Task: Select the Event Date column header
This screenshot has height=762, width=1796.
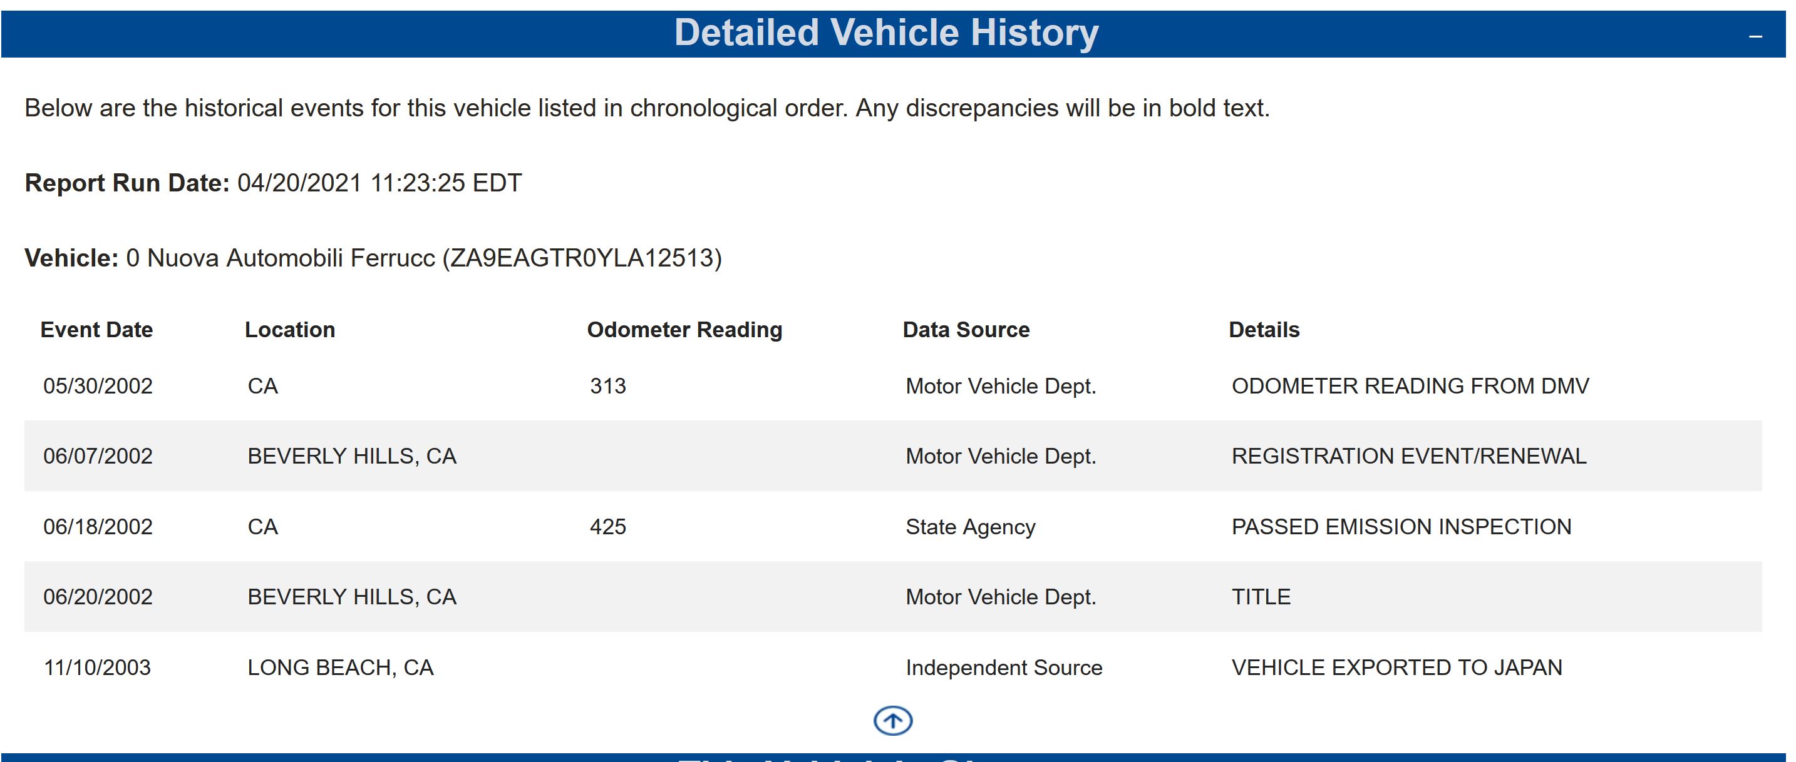Action: click(96, 330)
